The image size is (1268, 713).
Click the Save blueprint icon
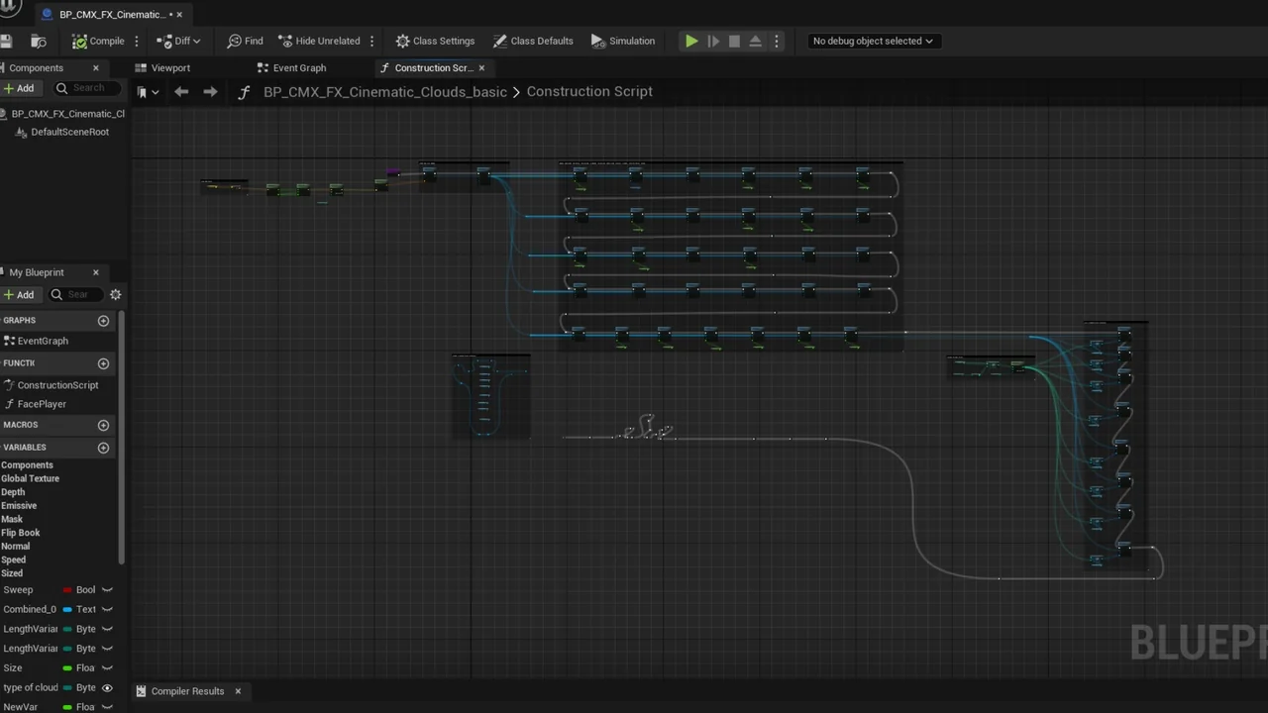tap(7, 41)
